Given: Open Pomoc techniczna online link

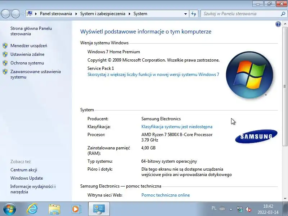Looking at the screenshot, I should (166, 195).
